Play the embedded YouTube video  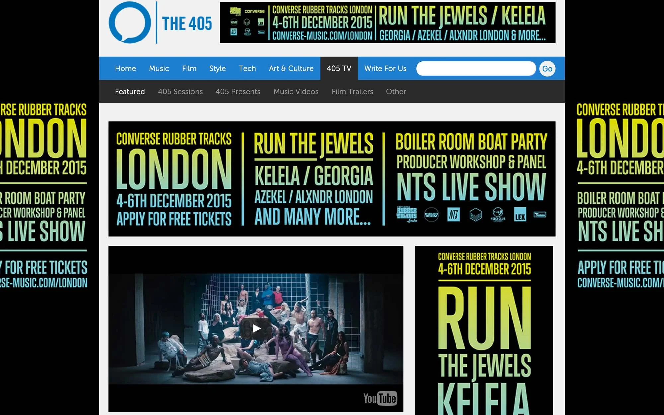pos(256,329)
